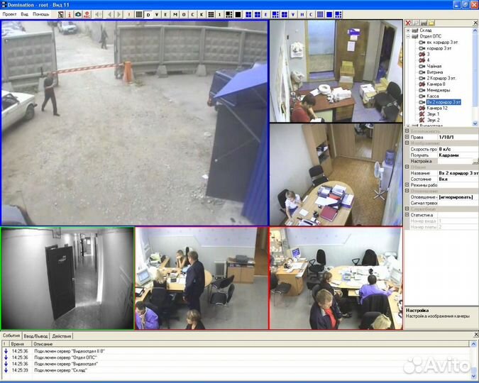Select the D view preset button
This screenshot has width=479, height=383.
click(x=148, y=14)
